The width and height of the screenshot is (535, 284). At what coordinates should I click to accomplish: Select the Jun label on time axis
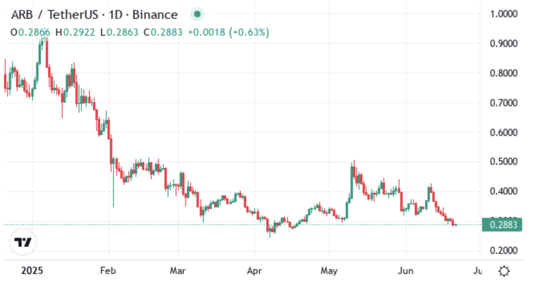(406, 271)
